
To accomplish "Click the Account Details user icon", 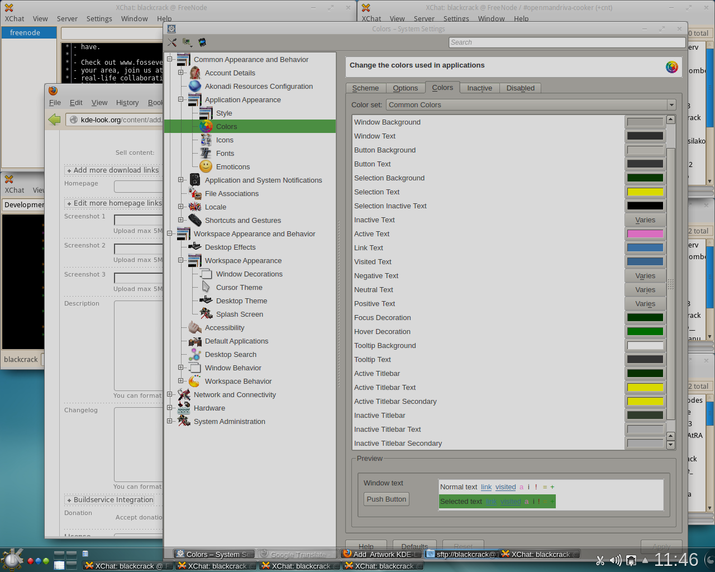I will pos(195,73).
